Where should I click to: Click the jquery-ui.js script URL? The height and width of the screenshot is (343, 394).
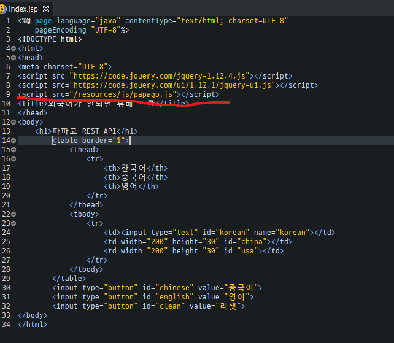coord(172,85)
